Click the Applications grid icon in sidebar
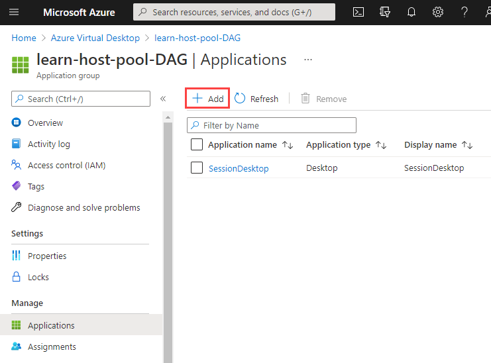 [17, 325]
